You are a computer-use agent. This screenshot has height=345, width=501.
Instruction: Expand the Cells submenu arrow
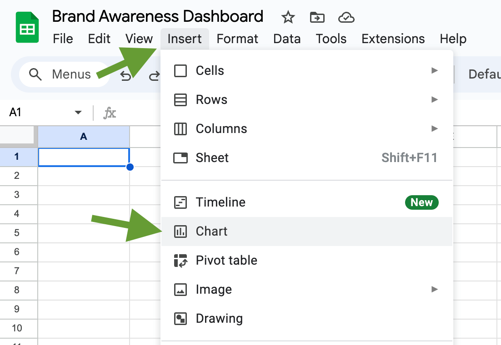[434, 70]
